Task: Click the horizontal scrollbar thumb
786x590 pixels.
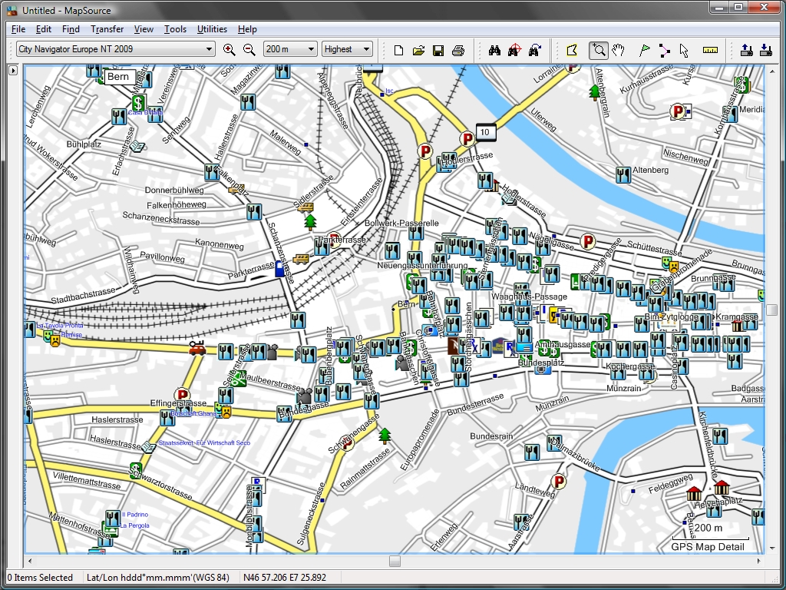Action: tap(395, 561)
